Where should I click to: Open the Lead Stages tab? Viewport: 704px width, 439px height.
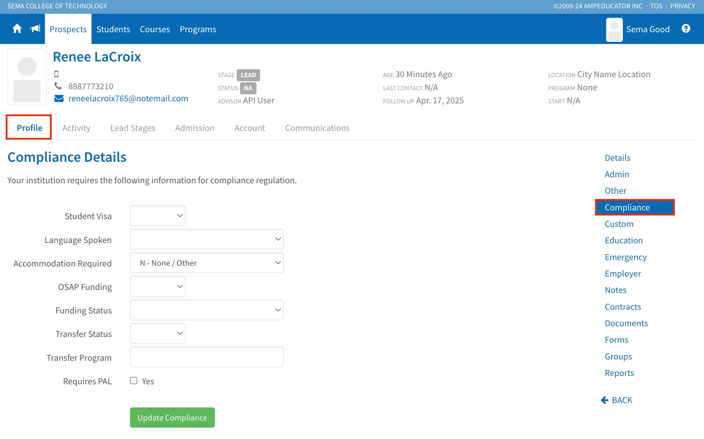pyautogui.click(x=133, y=128)
